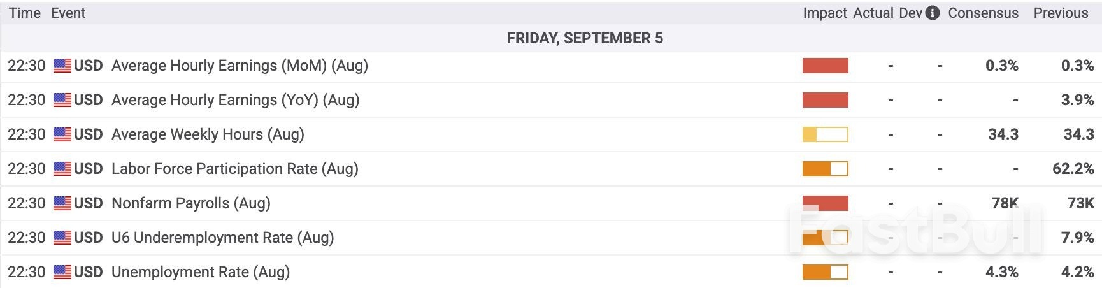Click US flag beside Average Weekly Hours
The width and height of the screenshot is (1102, 288).
[x=62, y=134]
